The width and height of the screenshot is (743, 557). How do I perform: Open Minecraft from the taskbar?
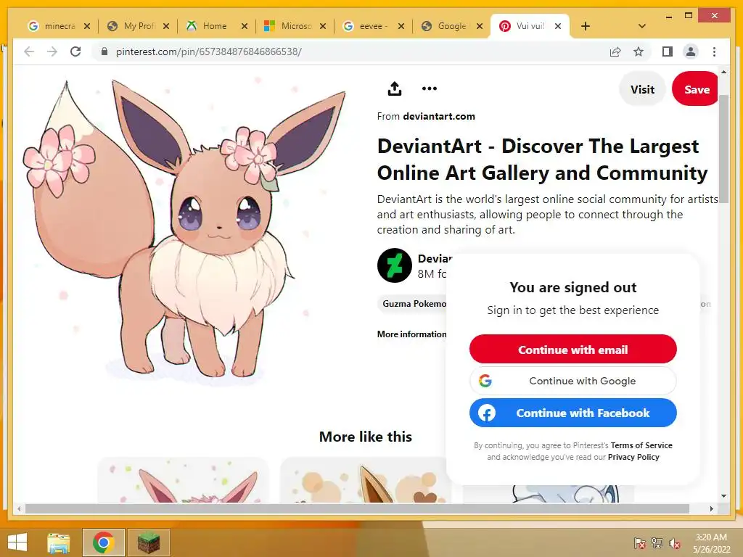(x=148, y=542)
